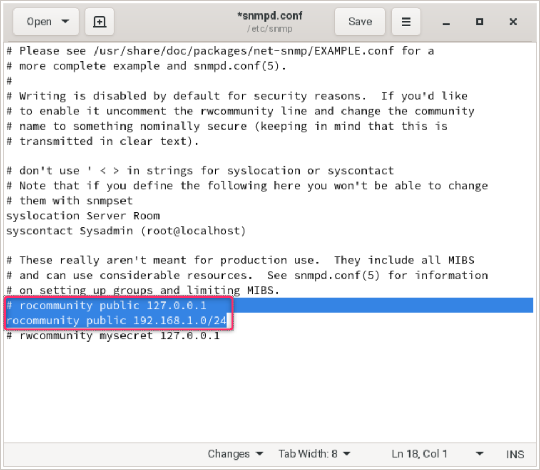Click the line '# them with snmpset'

[x=70, y=201]
